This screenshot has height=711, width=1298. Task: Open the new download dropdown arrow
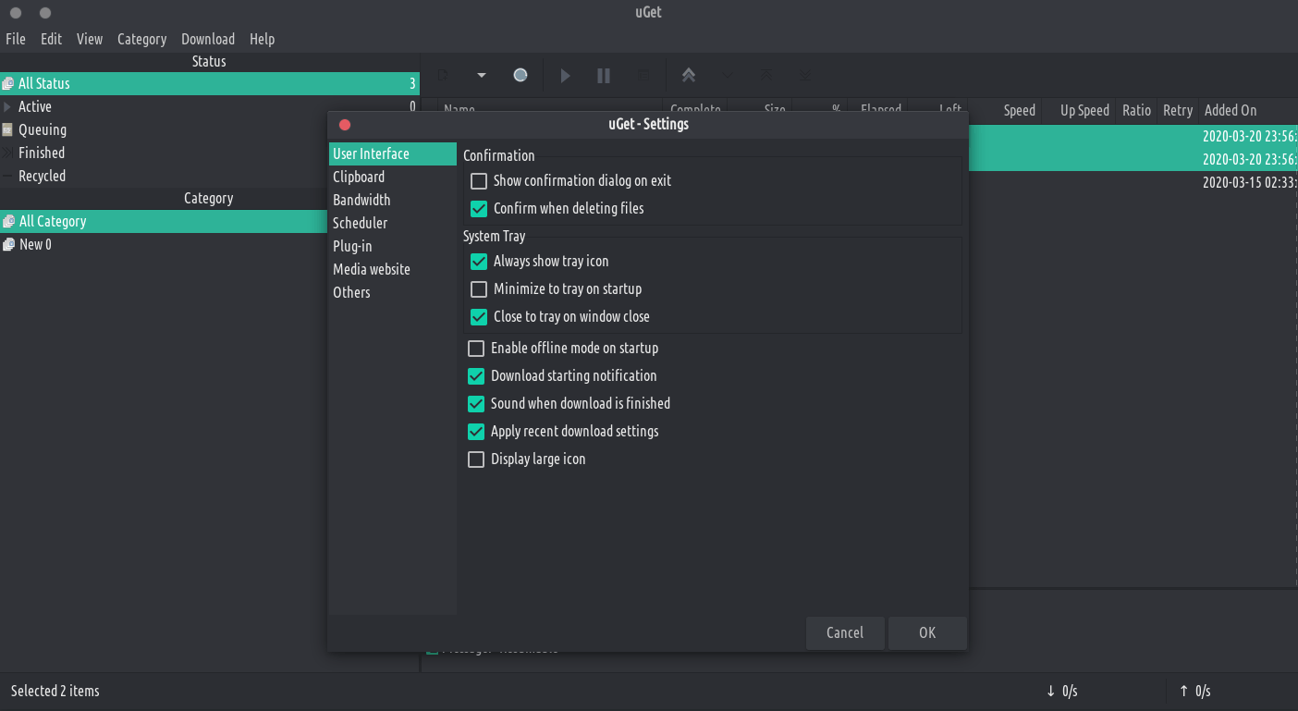(x=481, y=76)
